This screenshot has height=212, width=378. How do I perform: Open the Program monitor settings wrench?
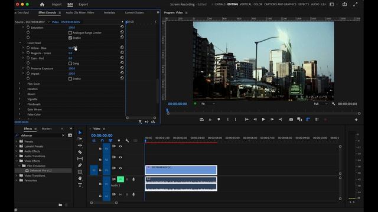[333, 104]
